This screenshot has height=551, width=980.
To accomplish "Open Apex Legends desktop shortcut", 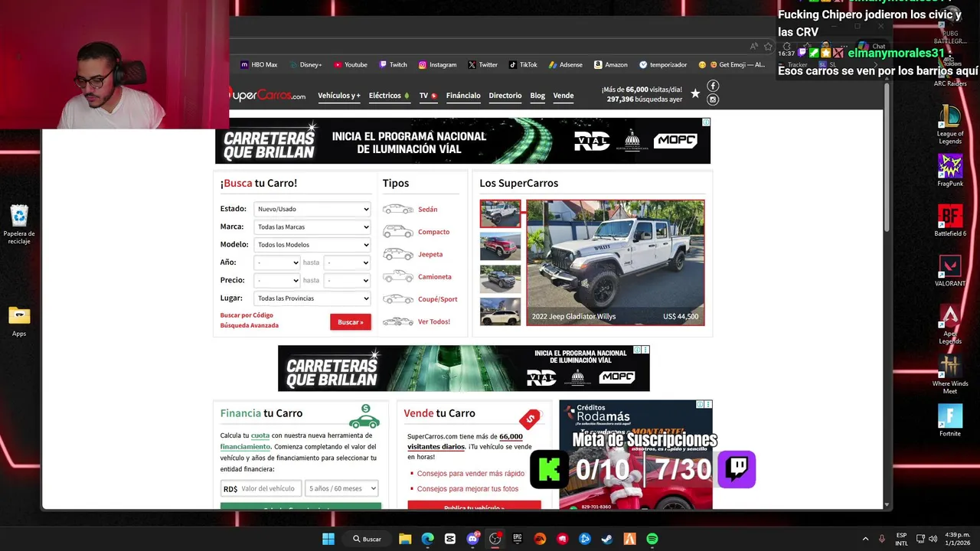I will tap(950, 324).
